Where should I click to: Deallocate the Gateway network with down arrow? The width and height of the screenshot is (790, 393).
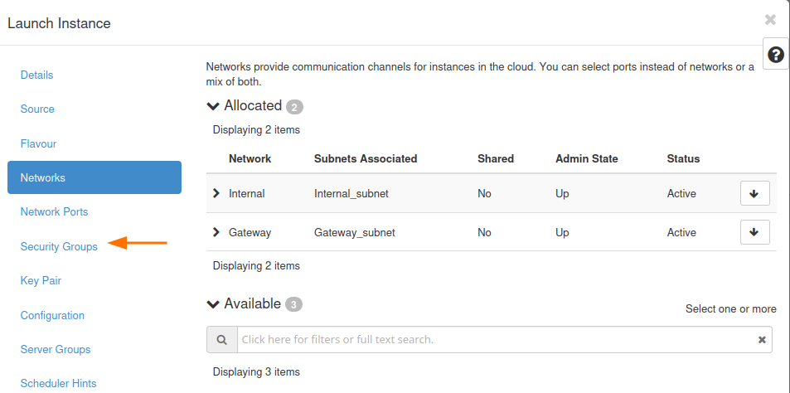click(x=754, y=232)
